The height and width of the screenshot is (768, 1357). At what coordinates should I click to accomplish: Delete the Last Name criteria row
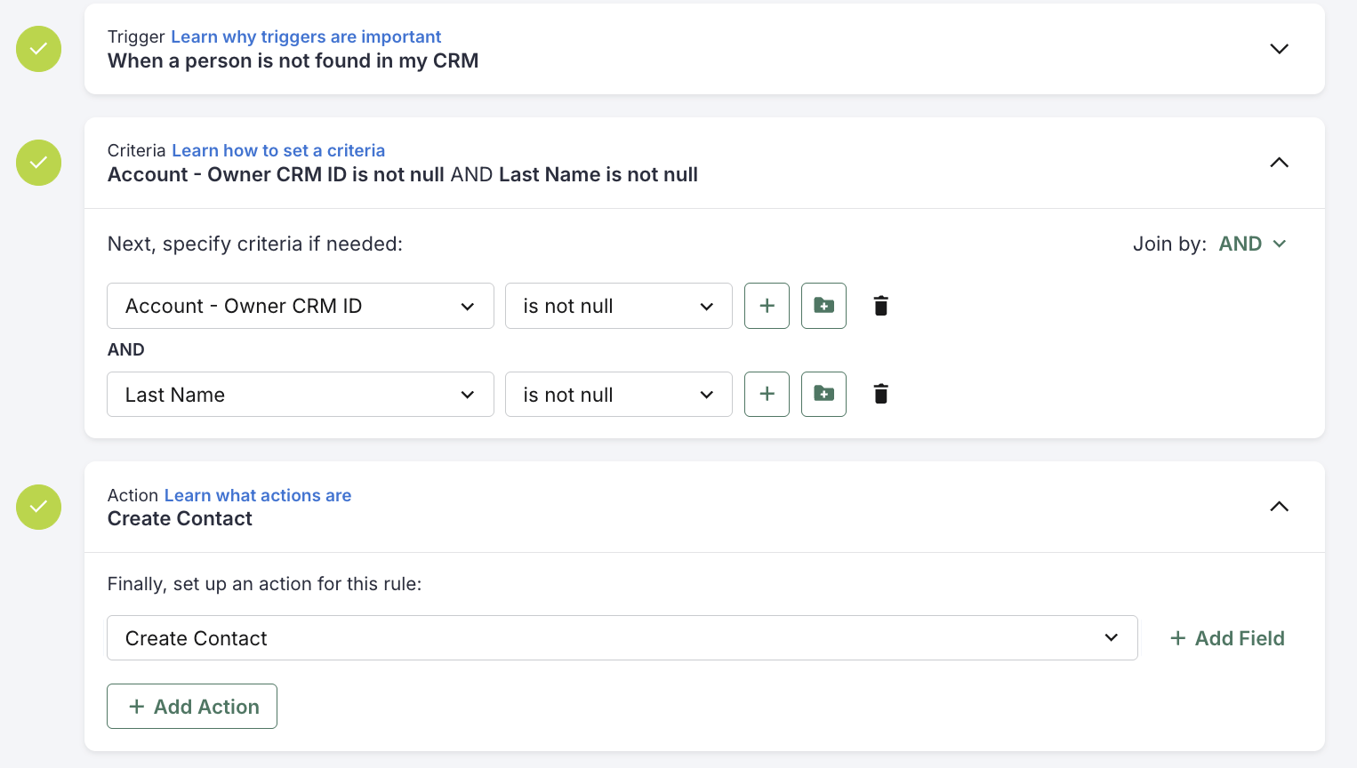click(880, 394)
